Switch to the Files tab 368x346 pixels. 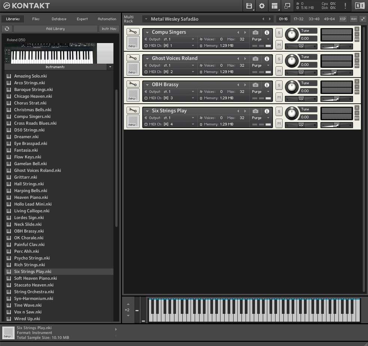pyautogui.click(x=36, y=19)
